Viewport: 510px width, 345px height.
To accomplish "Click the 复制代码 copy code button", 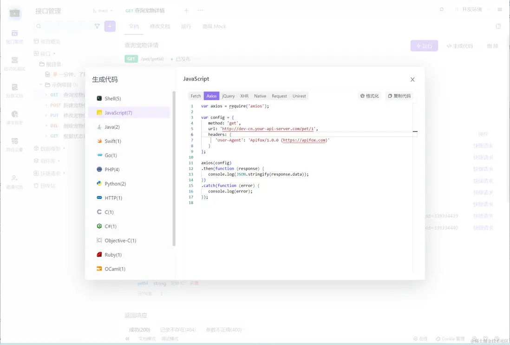I will pyautogui.click(x=399, y=96).
